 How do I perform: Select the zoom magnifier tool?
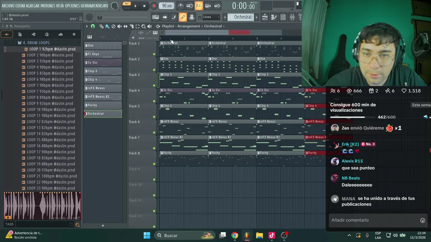click(143, 26)
